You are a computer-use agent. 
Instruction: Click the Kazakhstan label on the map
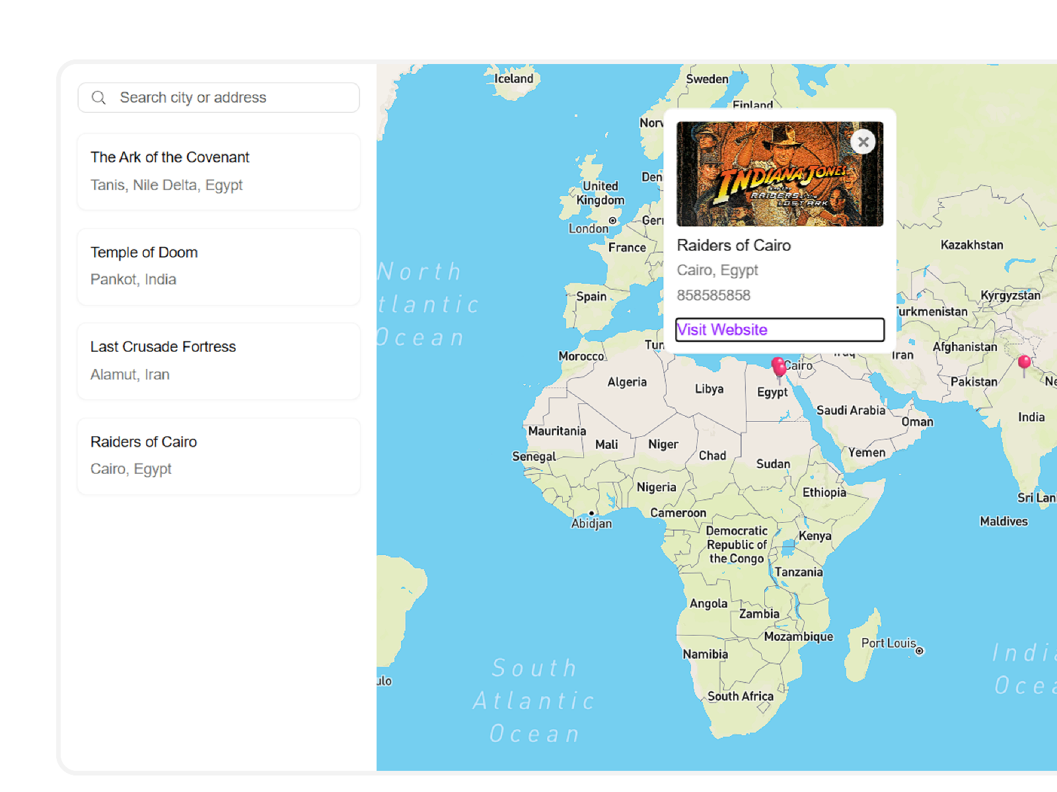[x=971, y=245]
